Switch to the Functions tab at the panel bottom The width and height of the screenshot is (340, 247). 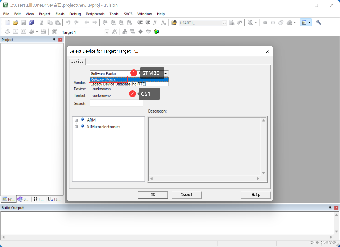pos(39,199)
